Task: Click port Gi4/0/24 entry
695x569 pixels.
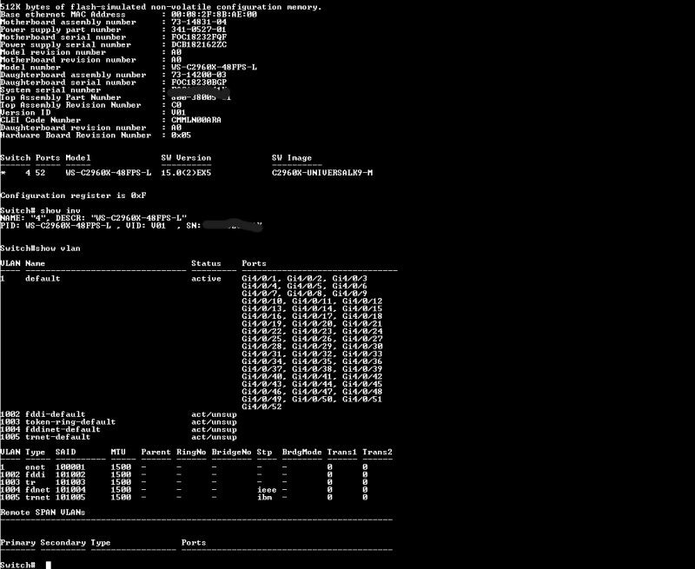Action: [x=362, y=332]
